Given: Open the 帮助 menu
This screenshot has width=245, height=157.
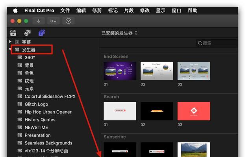Looking at the screenshot, I should (193, 11).
